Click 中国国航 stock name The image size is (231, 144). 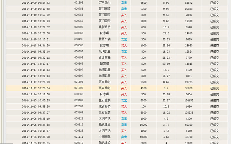105,137
